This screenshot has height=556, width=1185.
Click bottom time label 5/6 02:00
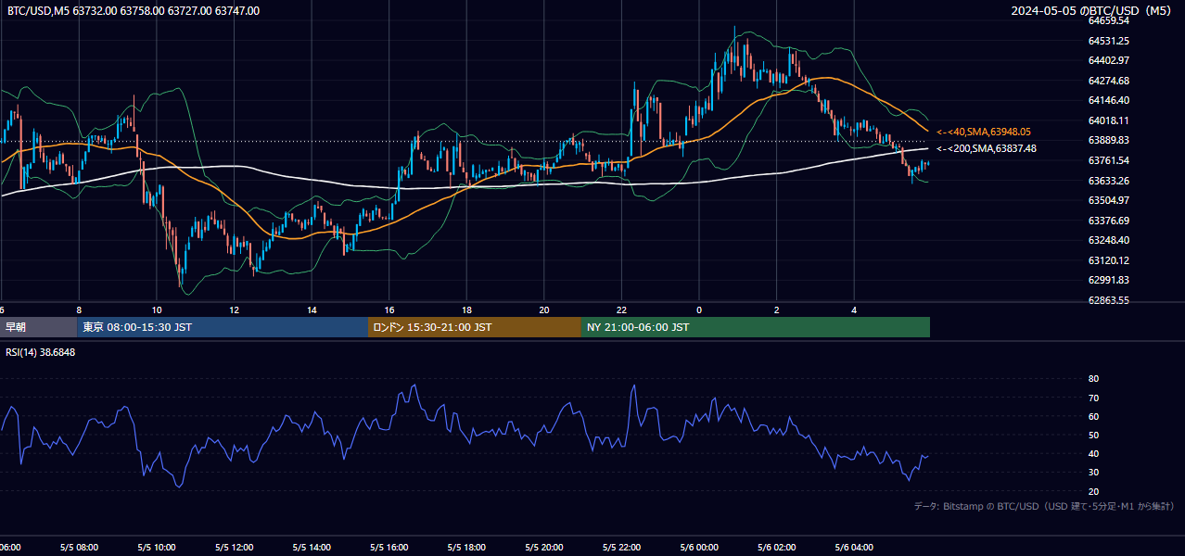777,548
